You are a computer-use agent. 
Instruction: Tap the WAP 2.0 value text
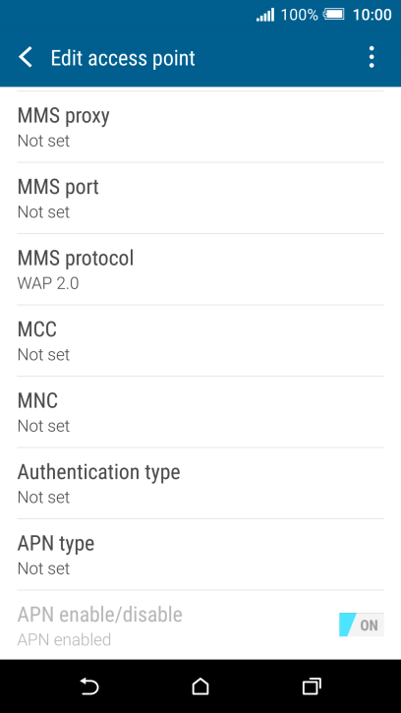(x=48, y=283)
